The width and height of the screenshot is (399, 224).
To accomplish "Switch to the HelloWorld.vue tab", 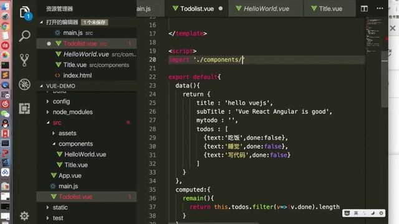I will [266, 9].
